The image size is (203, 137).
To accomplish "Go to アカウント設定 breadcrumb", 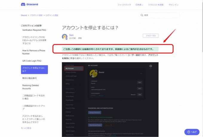I will pyautogui.click(x=36, y=15).
